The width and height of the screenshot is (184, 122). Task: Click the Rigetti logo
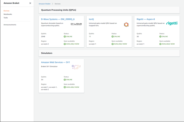click(x=172, y=23)
